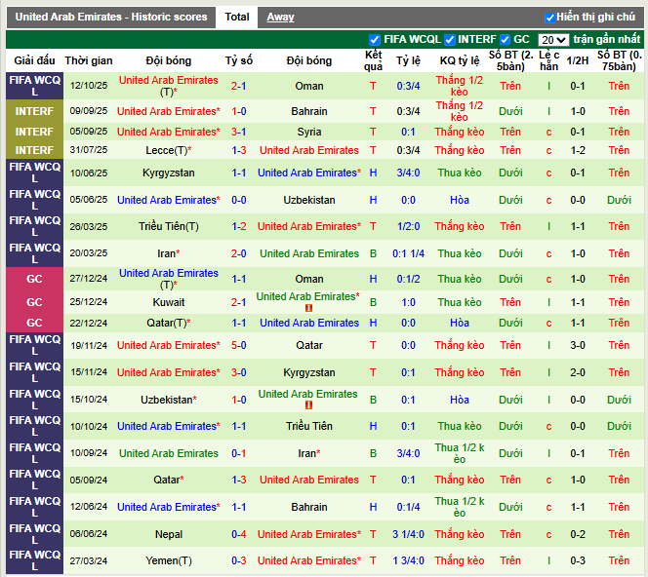Uncheck the FIFA WCQL filter checkbox
648x577 pixels.
tap(375, 40)
